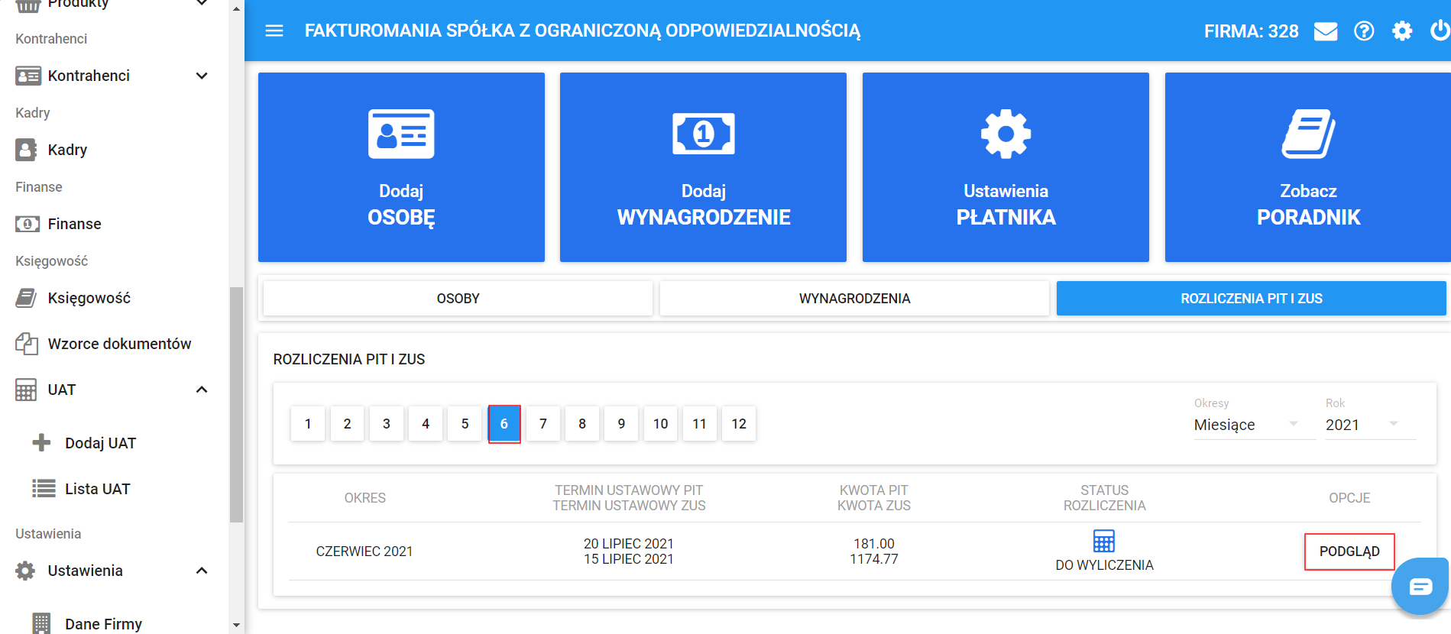The height and width of the screenshot is (634, 1451).
Task: Click the 20 LIPIEC 2021 deadline text
Action: (629, 544)
